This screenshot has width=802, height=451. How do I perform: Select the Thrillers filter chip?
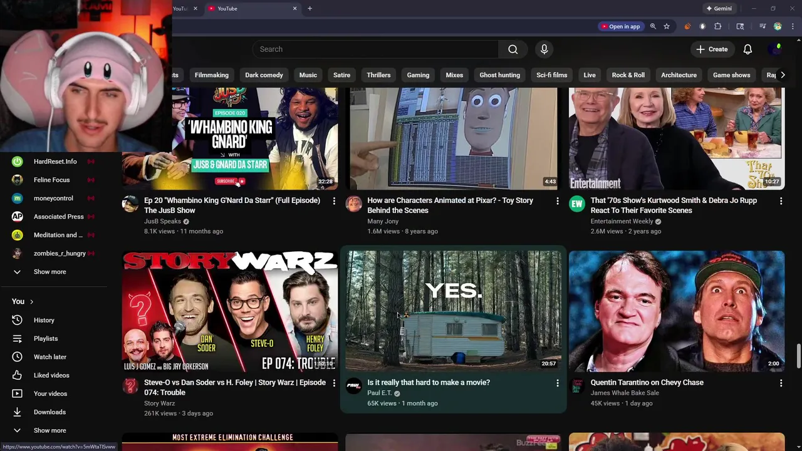378,75
